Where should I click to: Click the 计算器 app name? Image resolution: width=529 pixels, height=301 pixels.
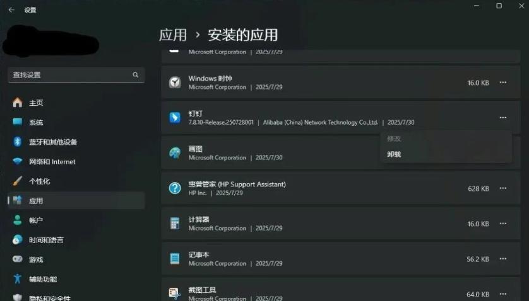pyautogui.click(x=199, y=220)
